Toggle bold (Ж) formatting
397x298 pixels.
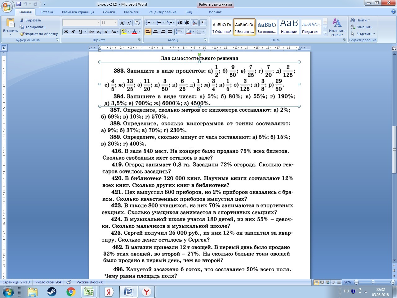[x=66, y=32]
